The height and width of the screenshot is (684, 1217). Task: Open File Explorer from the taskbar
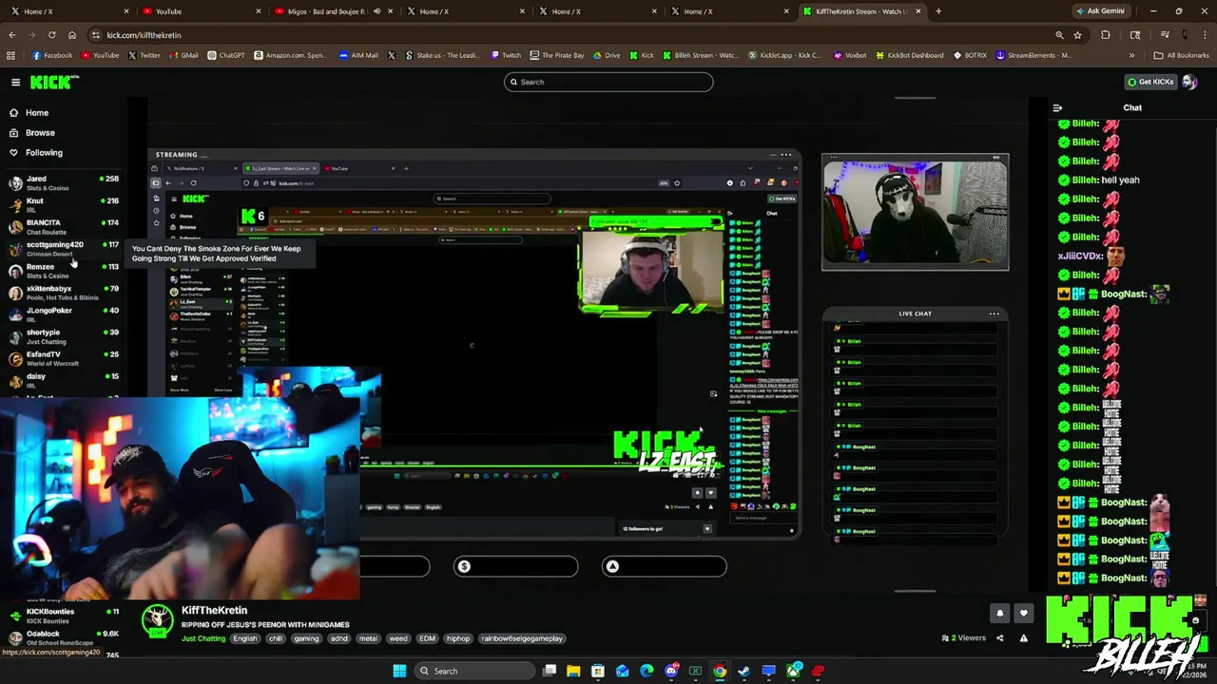tap(573, 671)
